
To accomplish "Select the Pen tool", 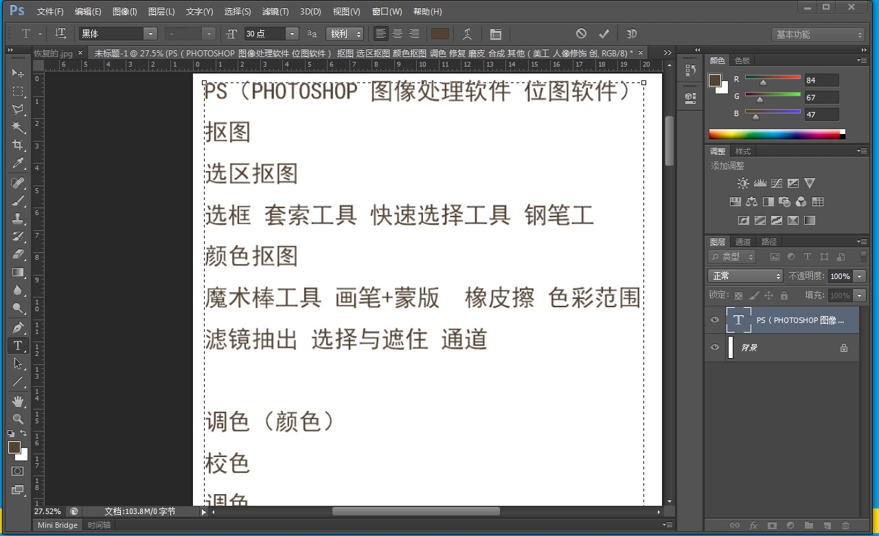I will [x=18, y=327].
